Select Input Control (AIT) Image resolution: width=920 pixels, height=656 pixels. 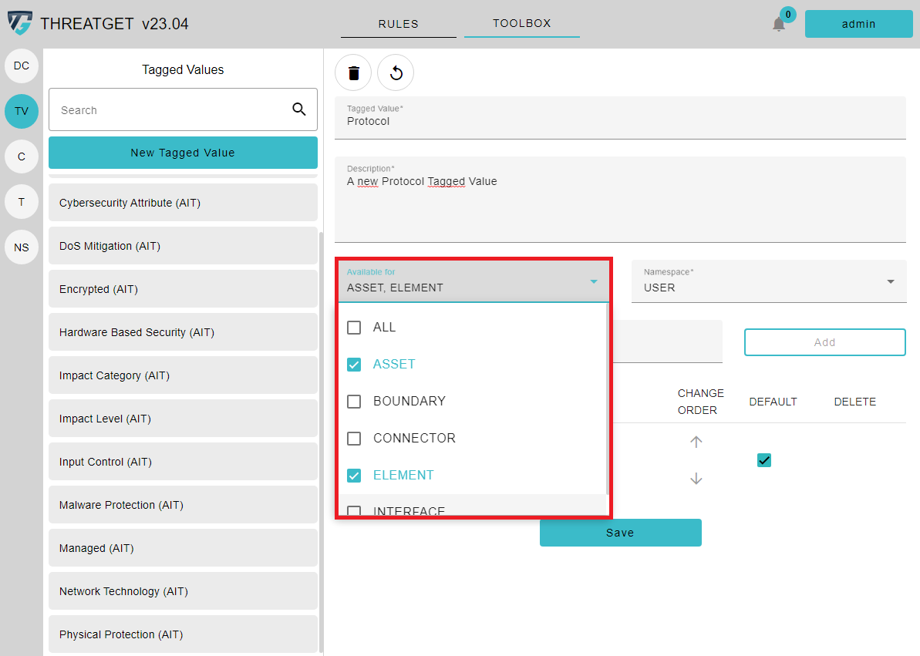tap(183, 462)
